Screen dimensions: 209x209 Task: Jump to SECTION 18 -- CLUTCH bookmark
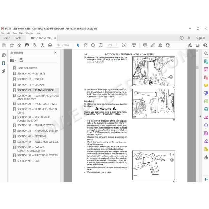[x=30, y=84]
